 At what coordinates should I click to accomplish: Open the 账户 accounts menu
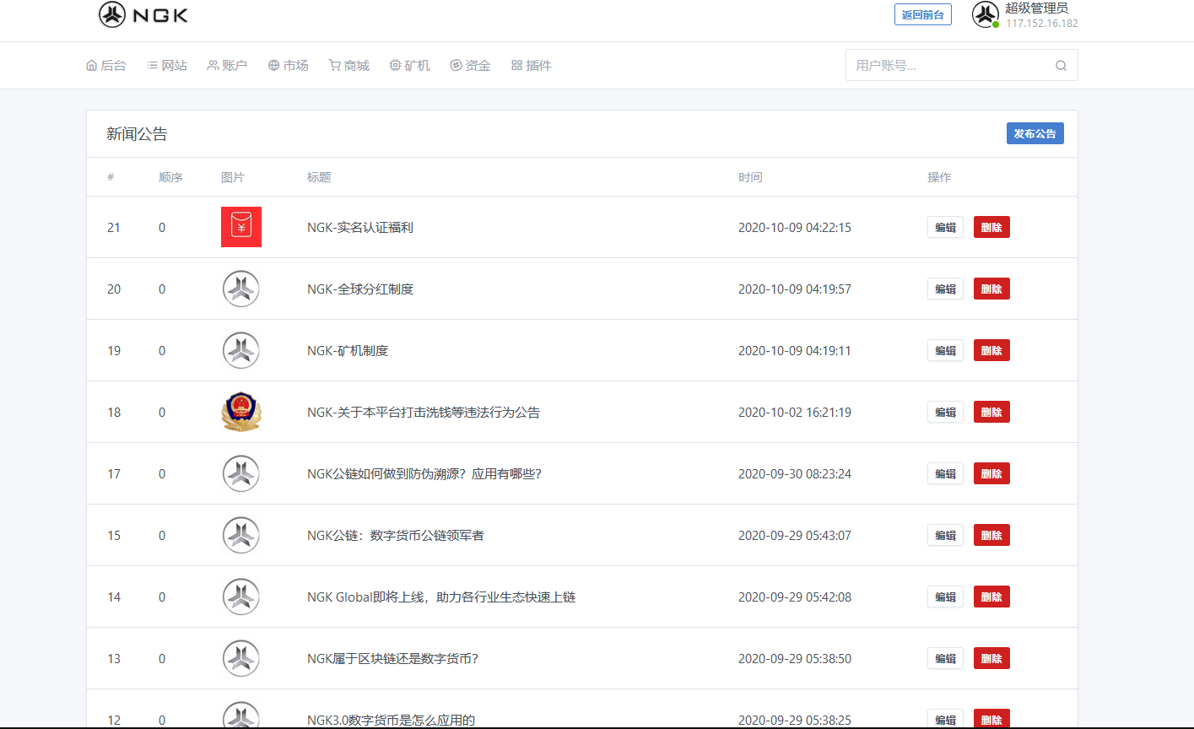(x=227, y=66)
